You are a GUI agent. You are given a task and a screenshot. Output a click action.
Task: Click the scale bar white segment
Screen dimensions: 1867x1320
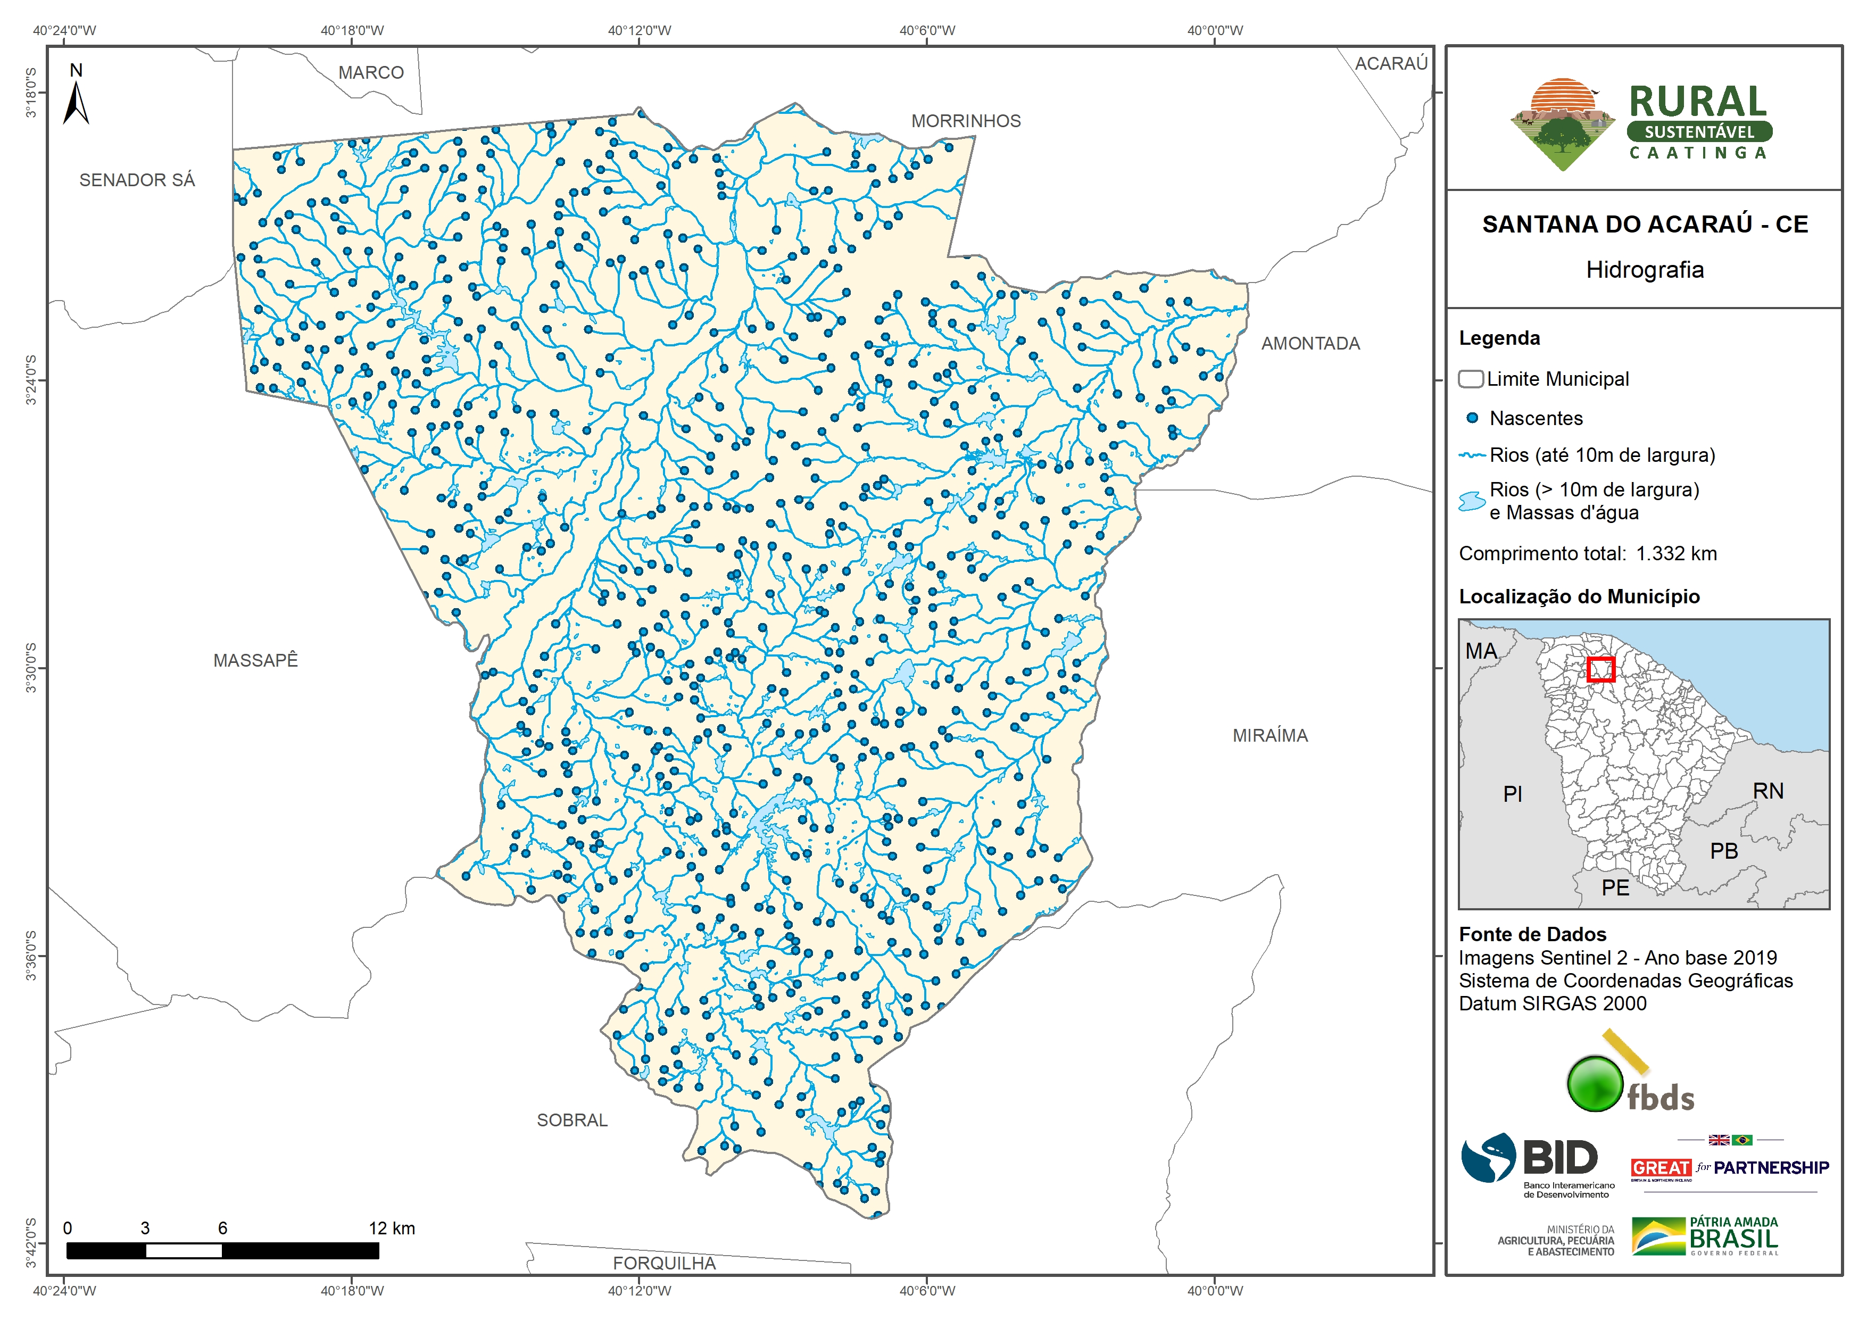coord(184,1251)
